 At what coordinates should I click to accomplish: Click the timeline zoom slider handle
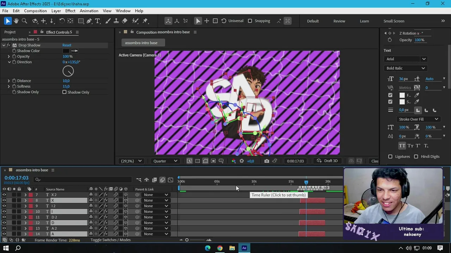(187, 240)
